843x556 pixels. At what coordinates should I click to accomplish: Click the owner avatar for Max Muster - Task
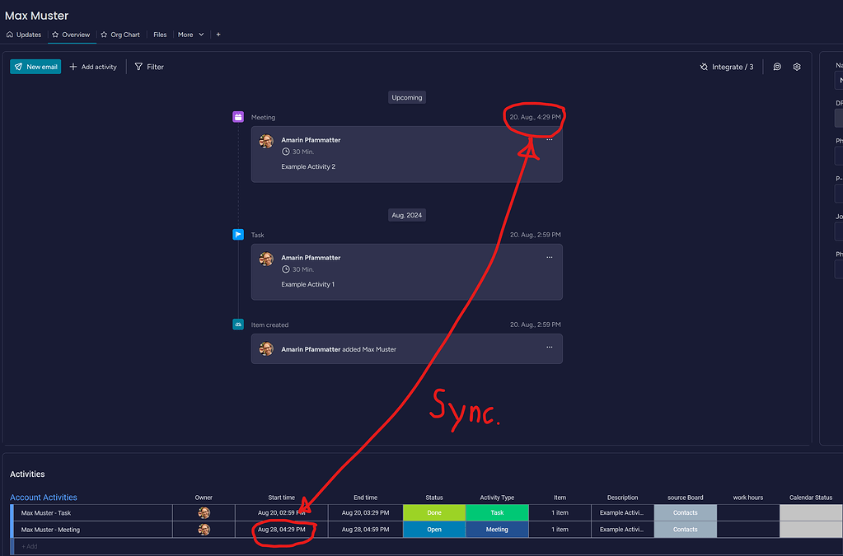tap(203, 512)
